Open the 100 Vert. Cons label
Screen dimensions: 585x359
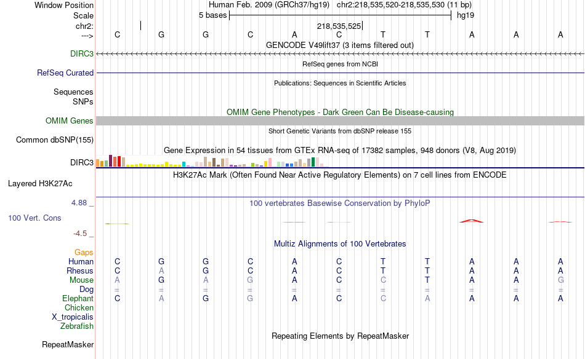tap(34, 218)
